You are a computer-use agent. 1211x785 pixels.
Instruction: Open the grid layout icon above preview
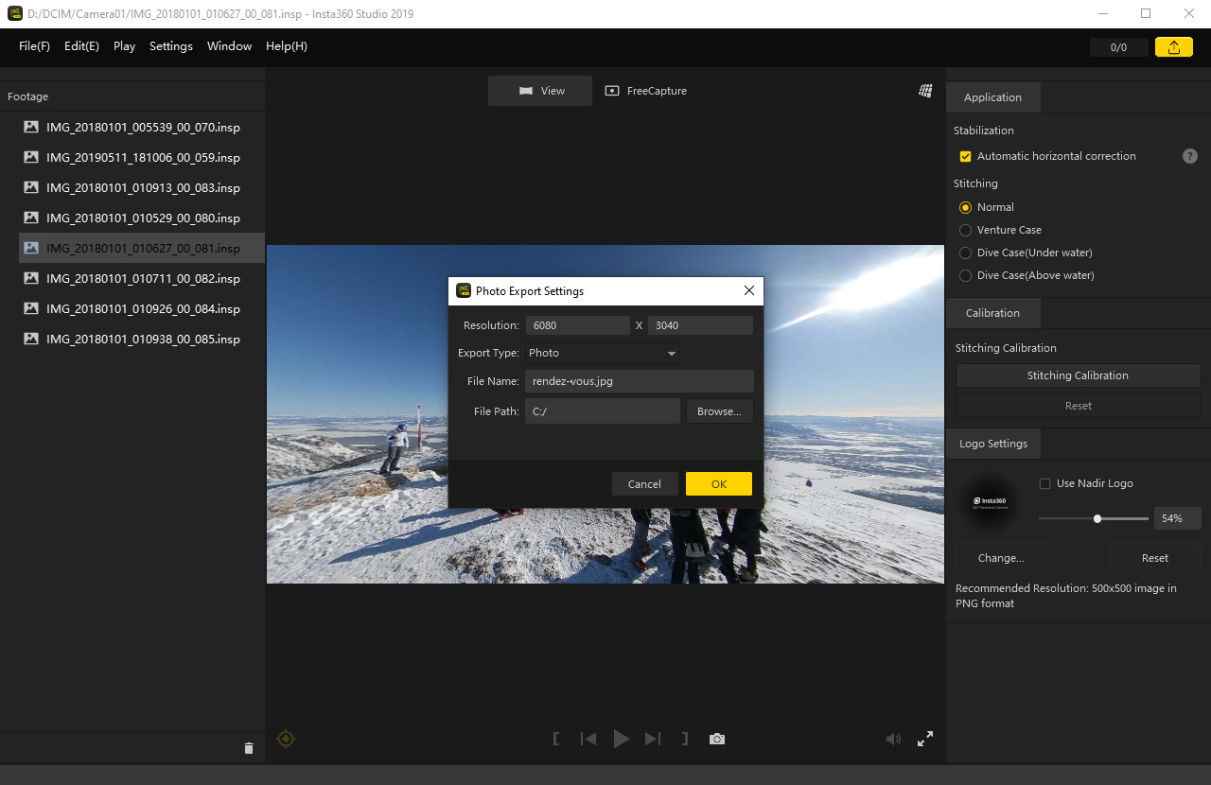click(x=925, y=91)
